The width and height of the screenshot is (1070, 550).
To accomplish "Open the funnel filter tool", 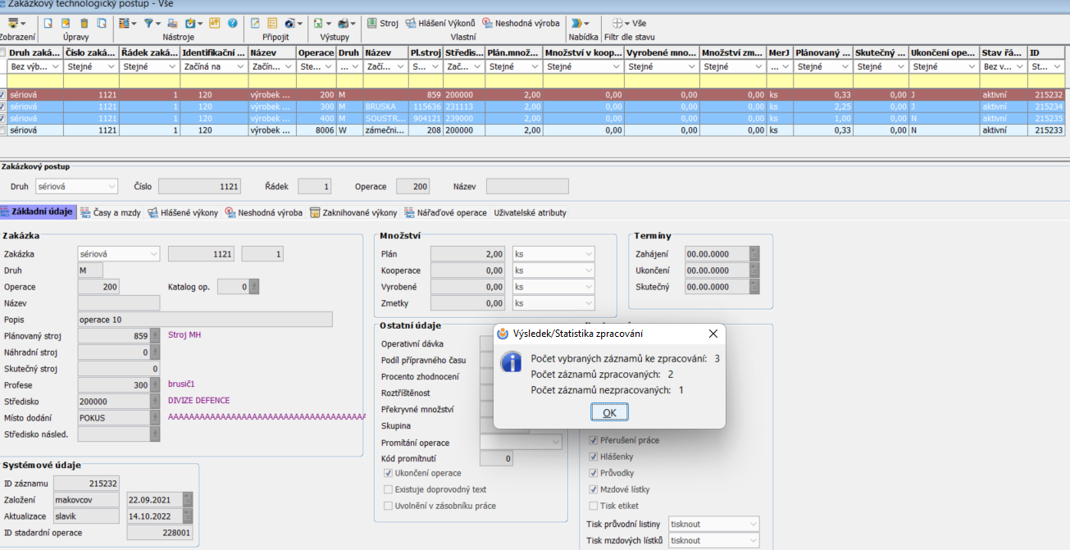I will [x=148, y=23].
